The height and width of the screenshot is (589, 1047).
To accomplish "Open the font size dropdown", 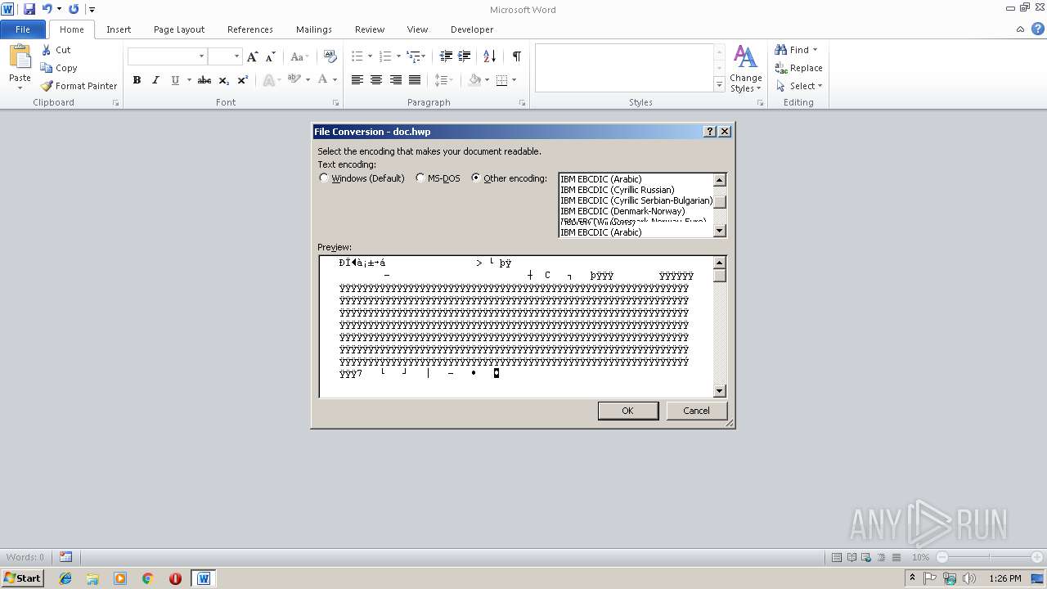I will click(237, 56).
